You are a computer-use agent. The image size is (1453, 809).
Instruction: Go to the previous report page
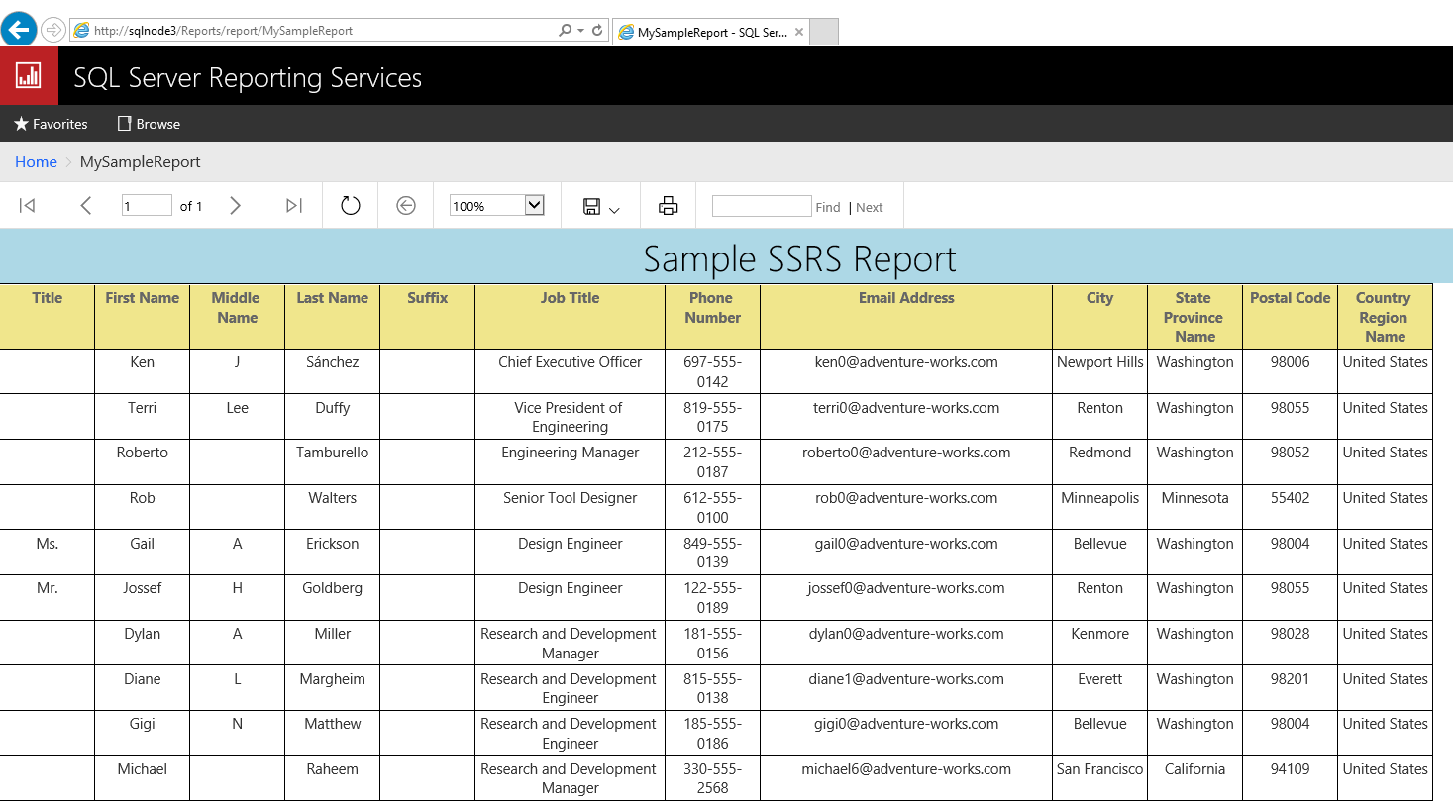pos(86,206)
